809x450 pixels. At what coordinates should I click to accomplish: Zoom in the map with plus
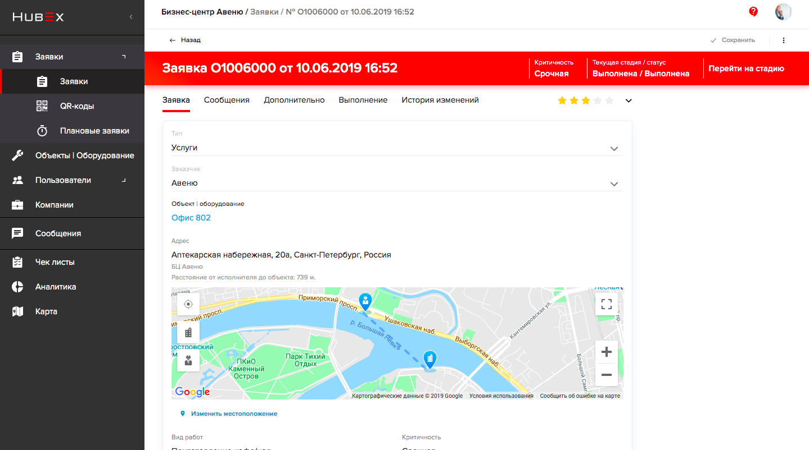[607, 352]
